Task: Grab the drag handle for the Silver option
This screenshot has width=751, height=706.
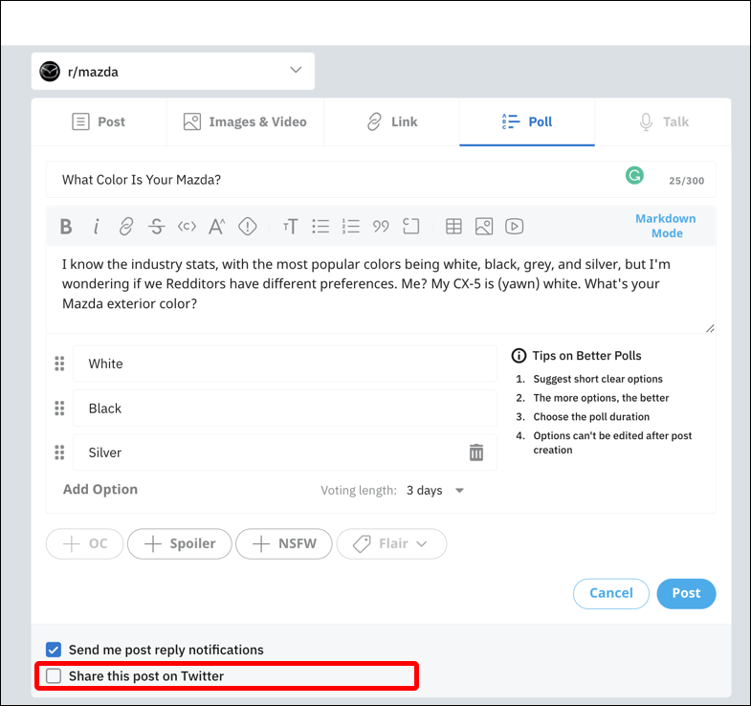Action: click(x=59, y=452)
